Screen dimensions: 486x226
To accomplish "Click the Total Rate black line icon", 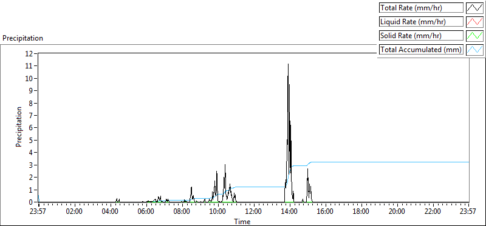I will pyautogui.click(x=474, y=7).
